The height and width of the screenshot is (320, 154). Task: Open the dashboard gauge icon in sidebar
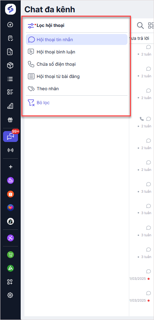(x=11, y=25)
